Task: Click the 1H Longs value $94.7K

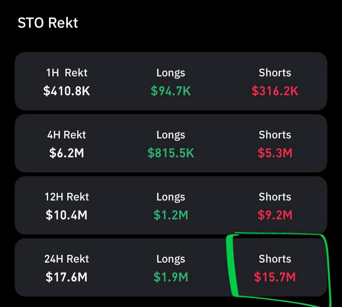Action: tap(171, 91)
